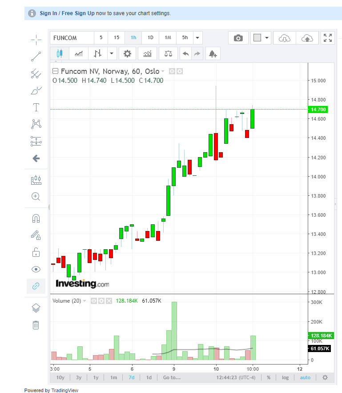Open the object tree layers icon
342x393 pixels.
point(36,308)
